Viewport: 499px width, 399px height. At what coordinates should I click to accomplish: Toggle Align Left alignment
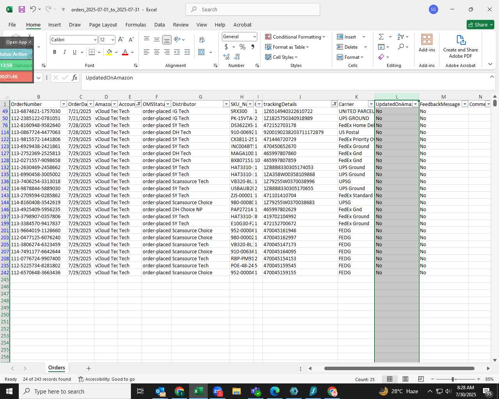[x=147, y=52]
